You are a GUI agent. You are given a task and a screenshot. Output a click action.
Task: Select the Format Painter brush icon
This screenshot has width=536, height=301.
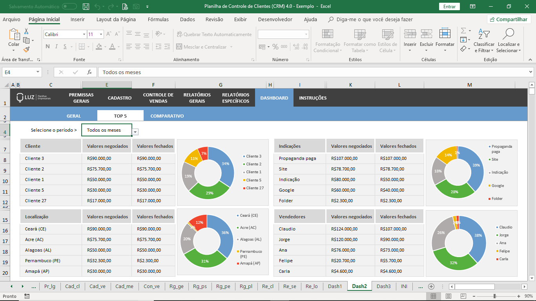pos(26,50)
